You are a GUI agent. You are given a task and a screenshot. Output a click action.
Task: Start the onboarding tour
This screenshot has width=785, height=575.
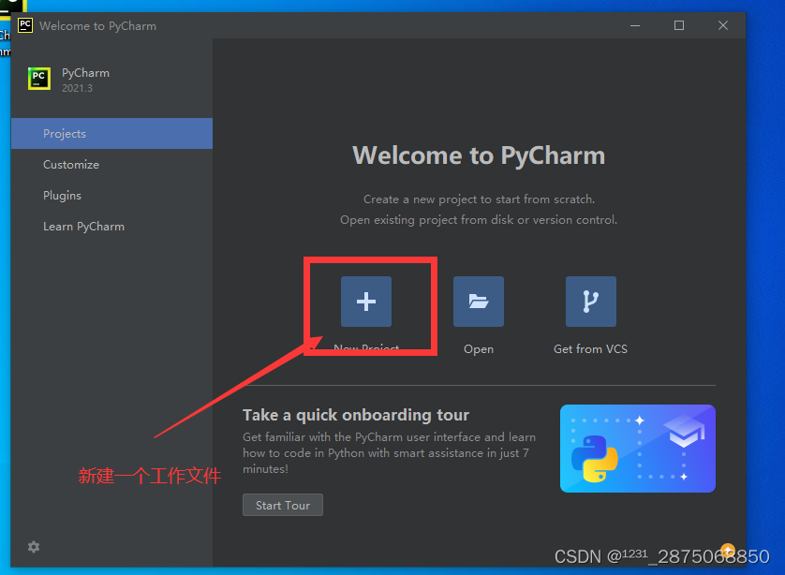click(282, 505)
